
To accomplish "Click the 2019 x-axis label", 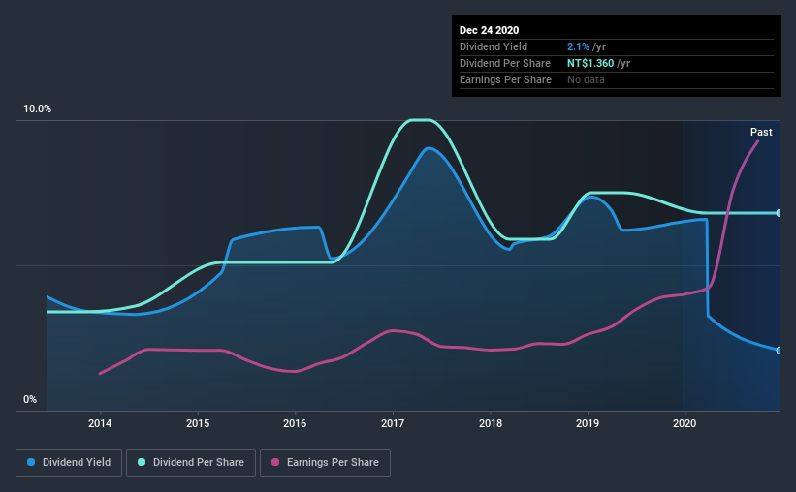I will tap(588, 423).
